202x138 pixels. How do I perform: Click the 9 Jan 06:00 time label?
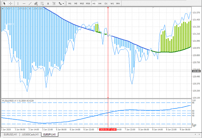(185, 130)
